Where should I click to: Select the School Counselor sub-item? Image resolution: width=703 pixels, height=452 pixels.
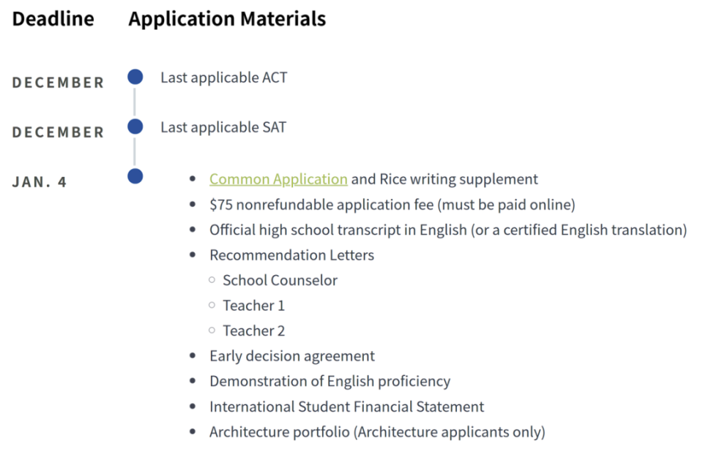click(x=280, y=280)
